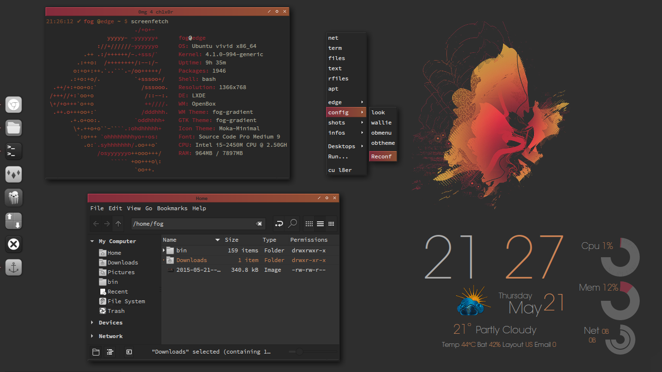
Task: Open the edge submenu
Action: pyautogui.click(x=346, y=102)
